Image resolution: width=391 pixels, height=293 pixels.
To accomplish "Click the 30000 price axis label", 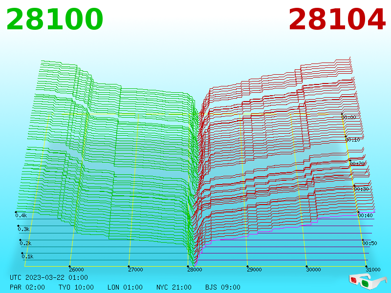I will (x=313, y=270).
